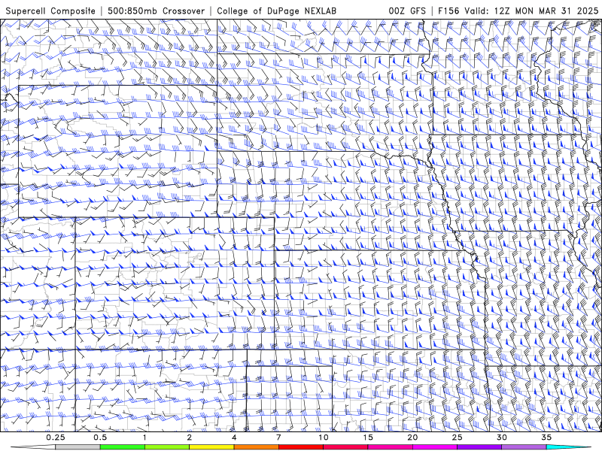The width and height of the screenshot is (602, 451).
Task: Select the yellow segment of the color bar
Action: (x=211, y=447)
